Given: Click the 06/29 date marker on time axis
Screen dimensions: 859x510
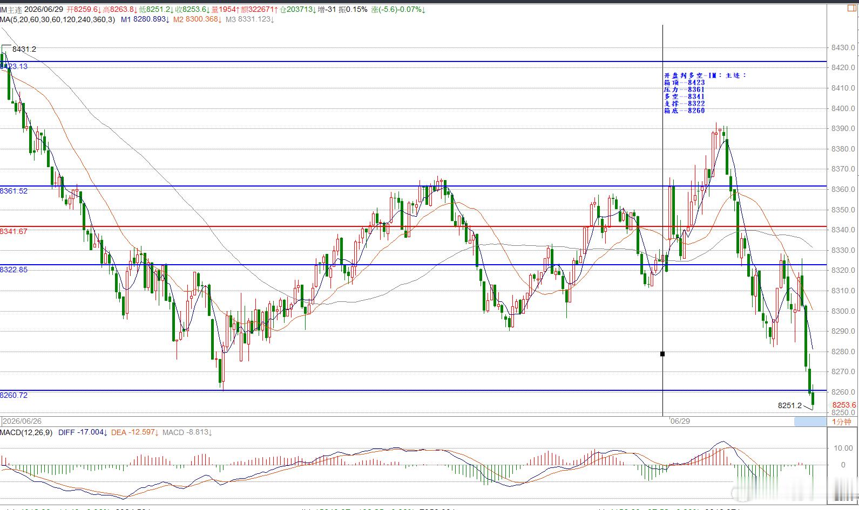Looking at the screenshot, I should coord(680,421).
